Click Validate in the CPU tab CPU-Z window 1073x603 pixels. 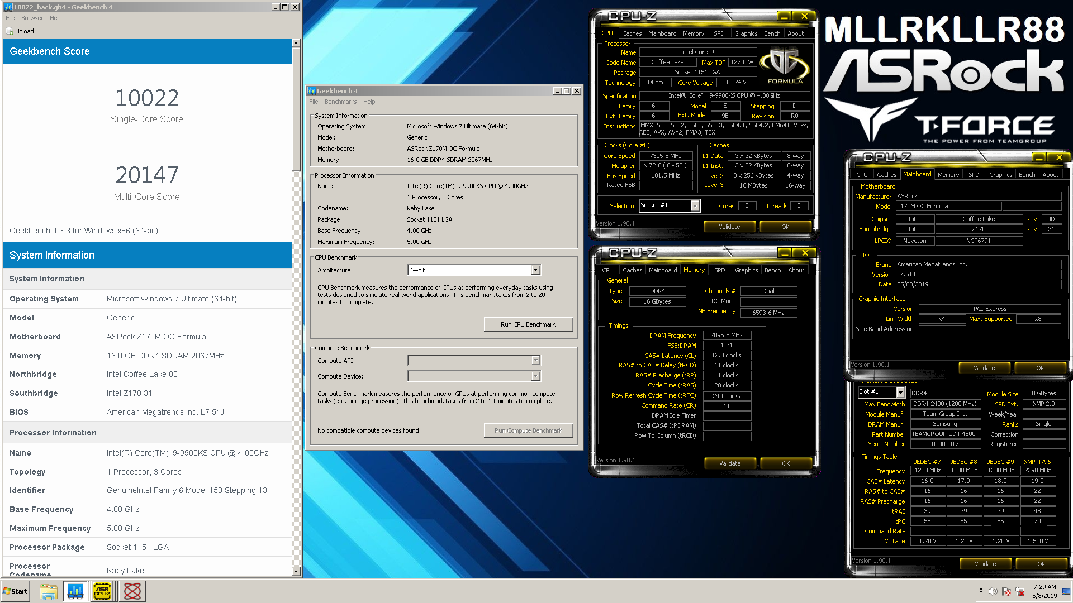click(729, 227)
